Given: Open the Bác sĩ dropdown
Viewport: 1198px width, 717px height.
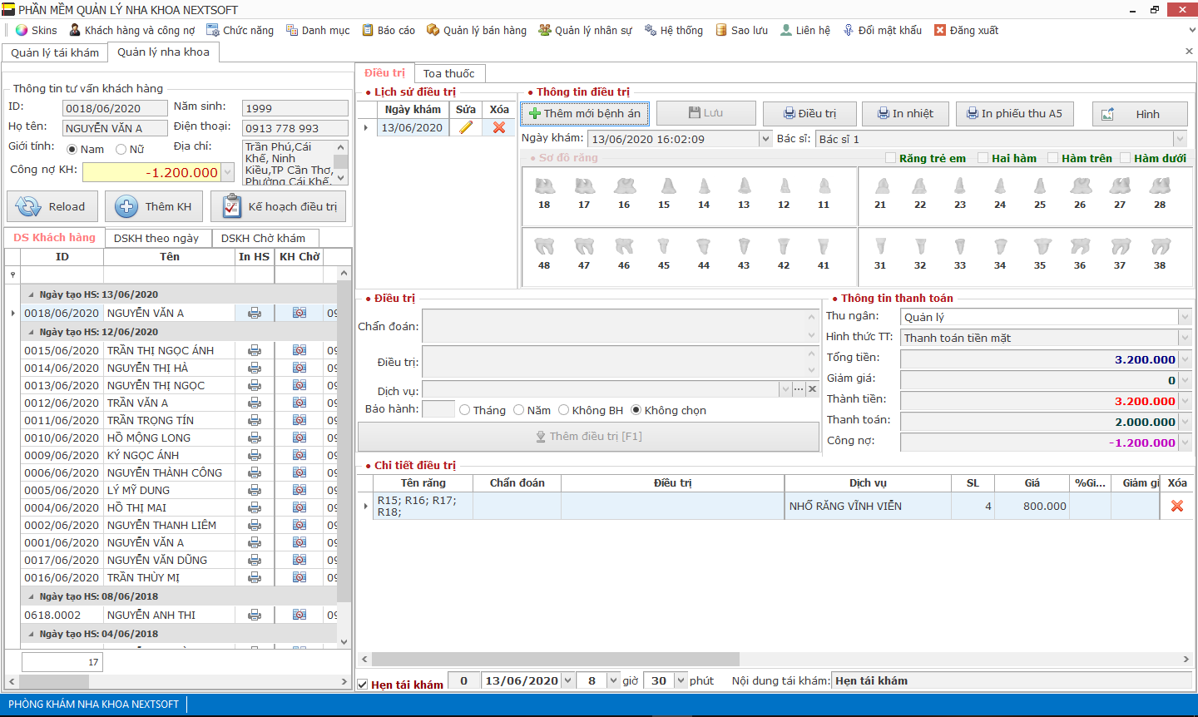Looking at the screenshot, I should (x=1181, y=139).
